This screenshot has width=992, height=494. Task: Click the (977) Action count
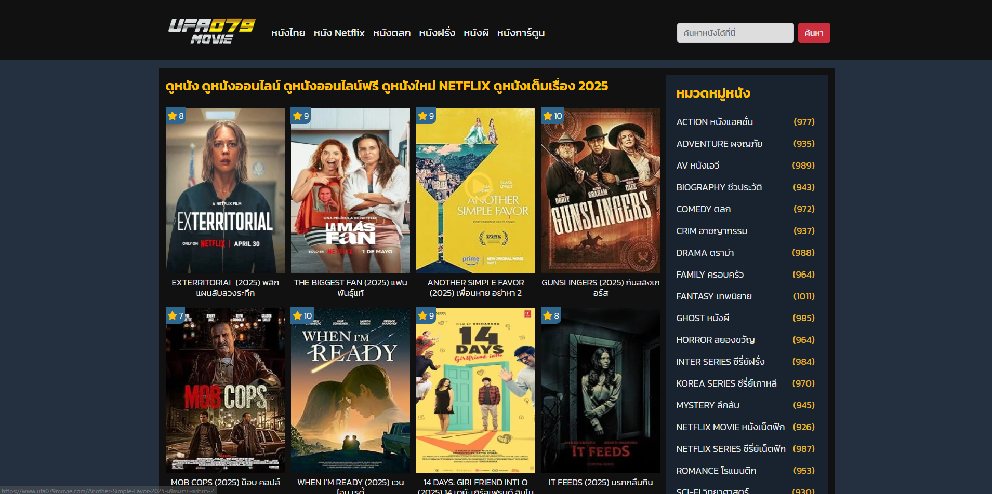tap(804, 122)
